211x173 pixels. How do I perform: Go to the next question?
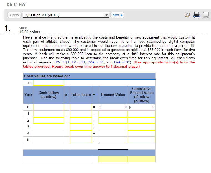[118, 15]
